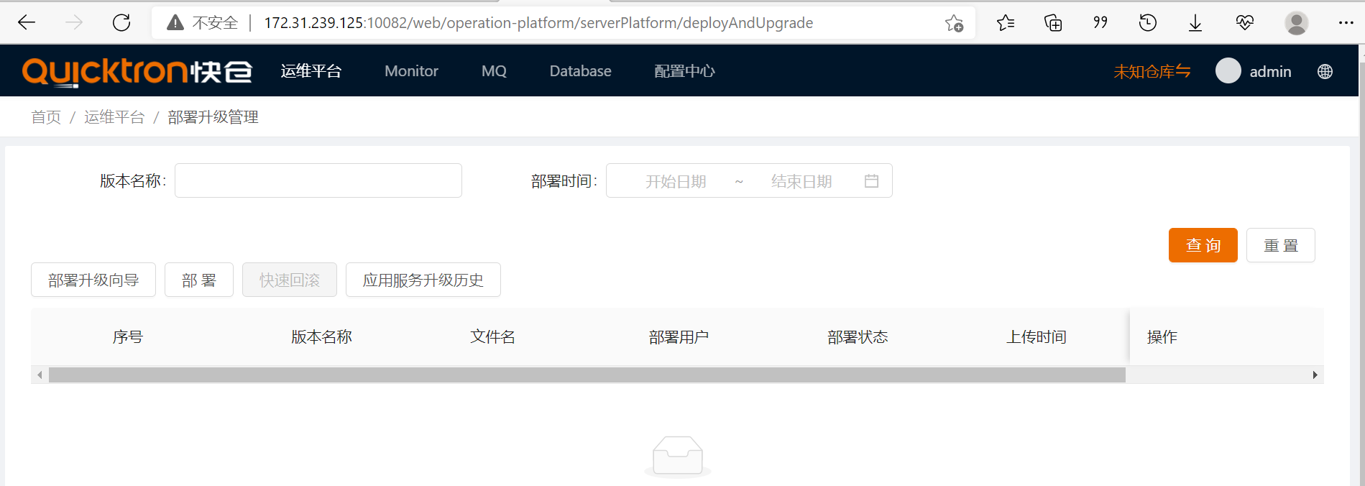Screen dimensions: 1365x486
Task: Reload the page with refresh icon
Action: click(x=121, y=23)
